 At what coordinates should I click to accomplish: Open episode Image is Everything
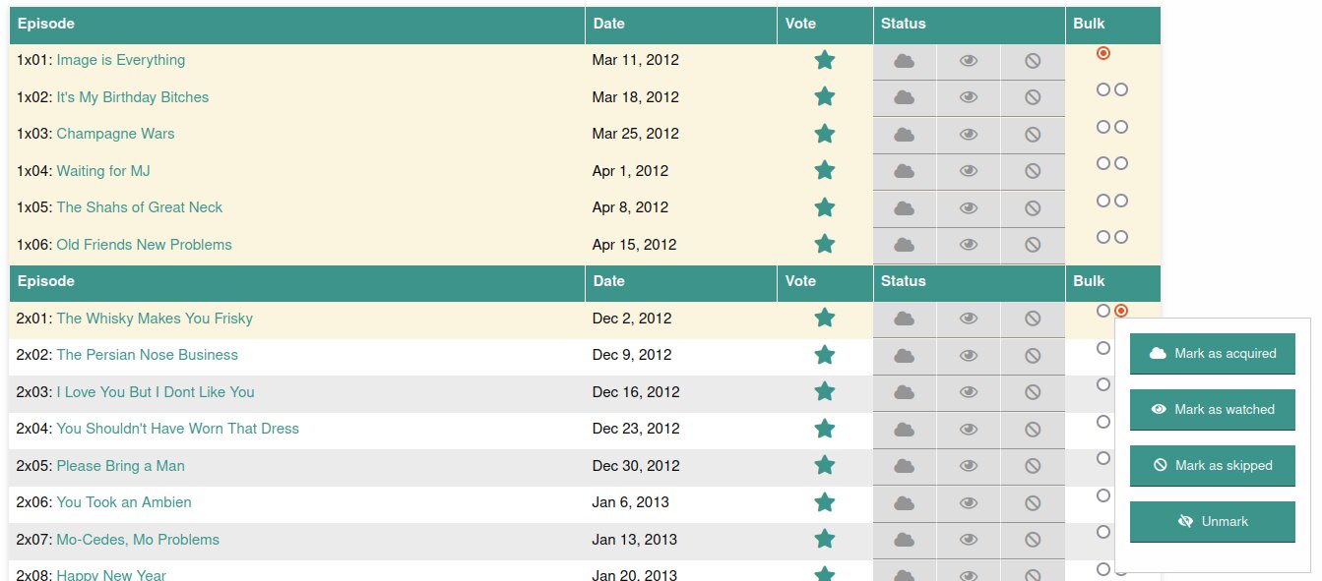click(x=121, y=60)
